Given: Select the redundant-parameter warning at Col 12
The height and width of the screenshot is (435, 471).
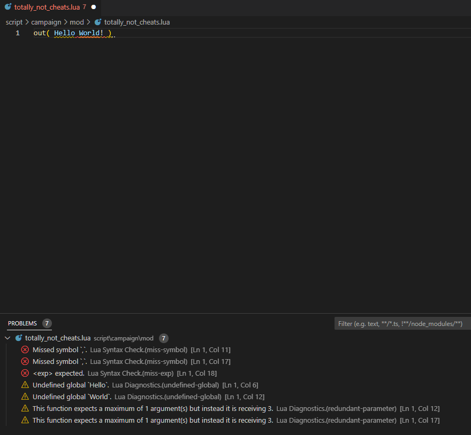Looking at the screenshot, I should 236,408.
